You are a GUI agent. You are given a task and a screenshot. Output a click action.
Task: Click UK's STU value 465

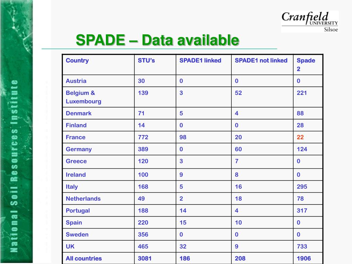coord(143,246)
